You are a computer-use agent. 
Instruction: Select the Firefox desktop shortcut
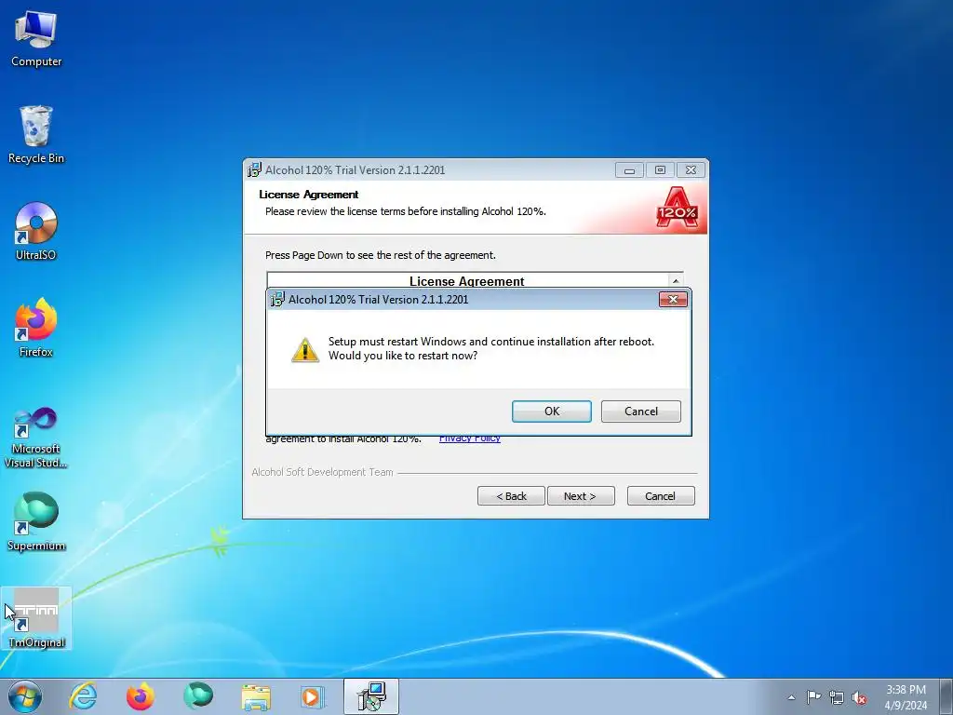pyautogui.click(x=36, y=329)
